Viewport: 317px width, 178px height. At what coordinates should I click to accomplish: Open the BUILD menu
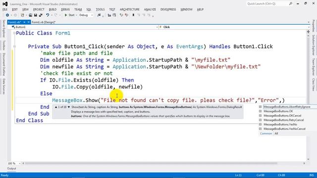pyautogui.click(x=53, y=9)
